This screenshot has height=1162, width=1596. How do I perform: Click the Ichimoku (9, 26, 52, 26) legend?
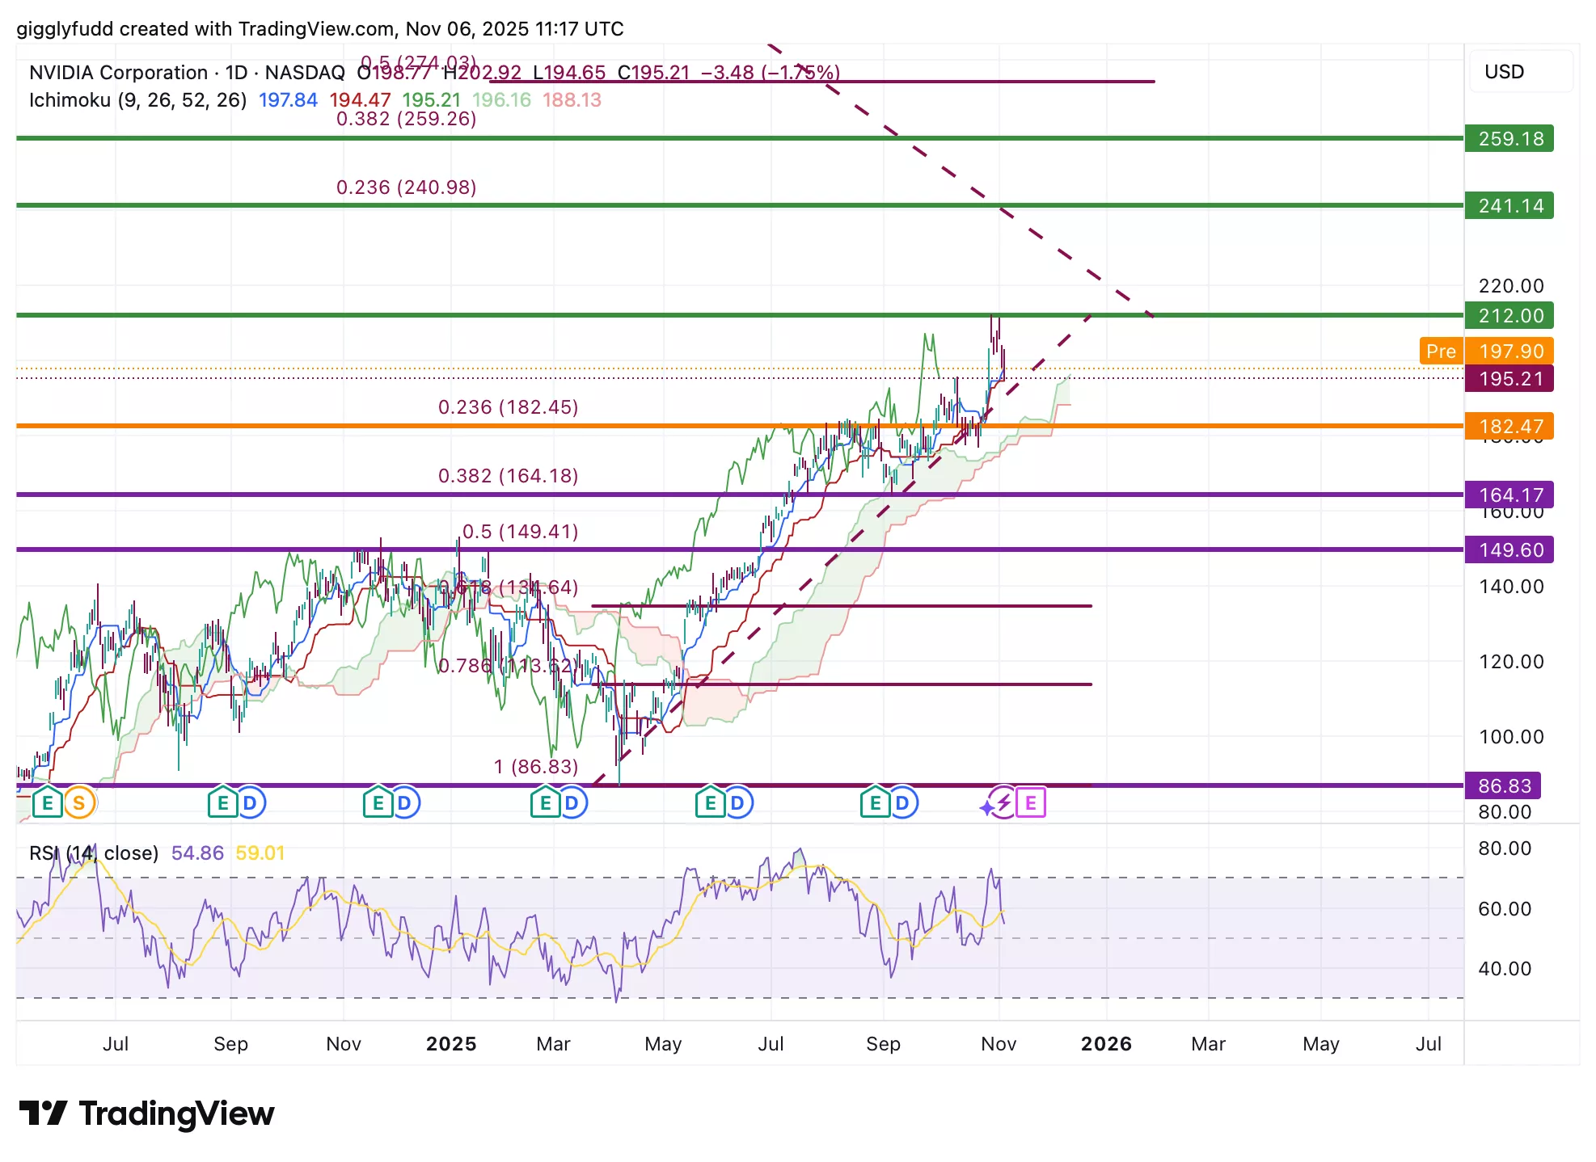pos(137,100)
